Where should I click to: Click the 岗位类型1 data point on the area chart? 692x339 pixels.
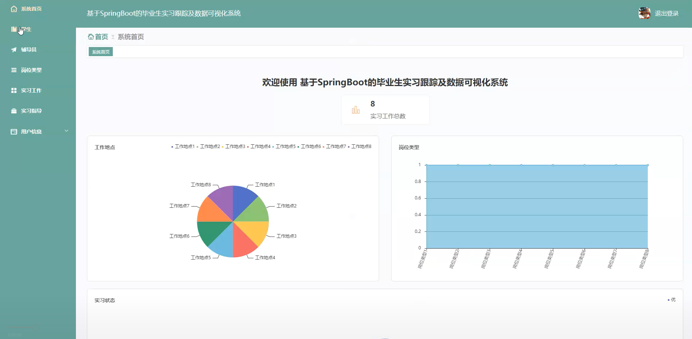click(x=427, y=165)
